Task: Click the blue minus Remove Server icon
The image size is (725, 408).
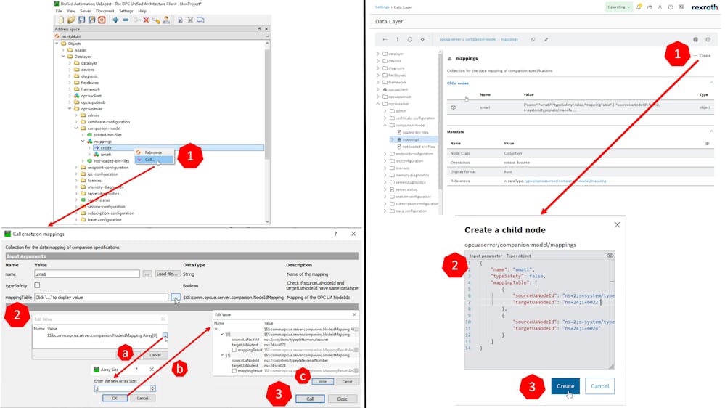Action: [x=126, y=20]
